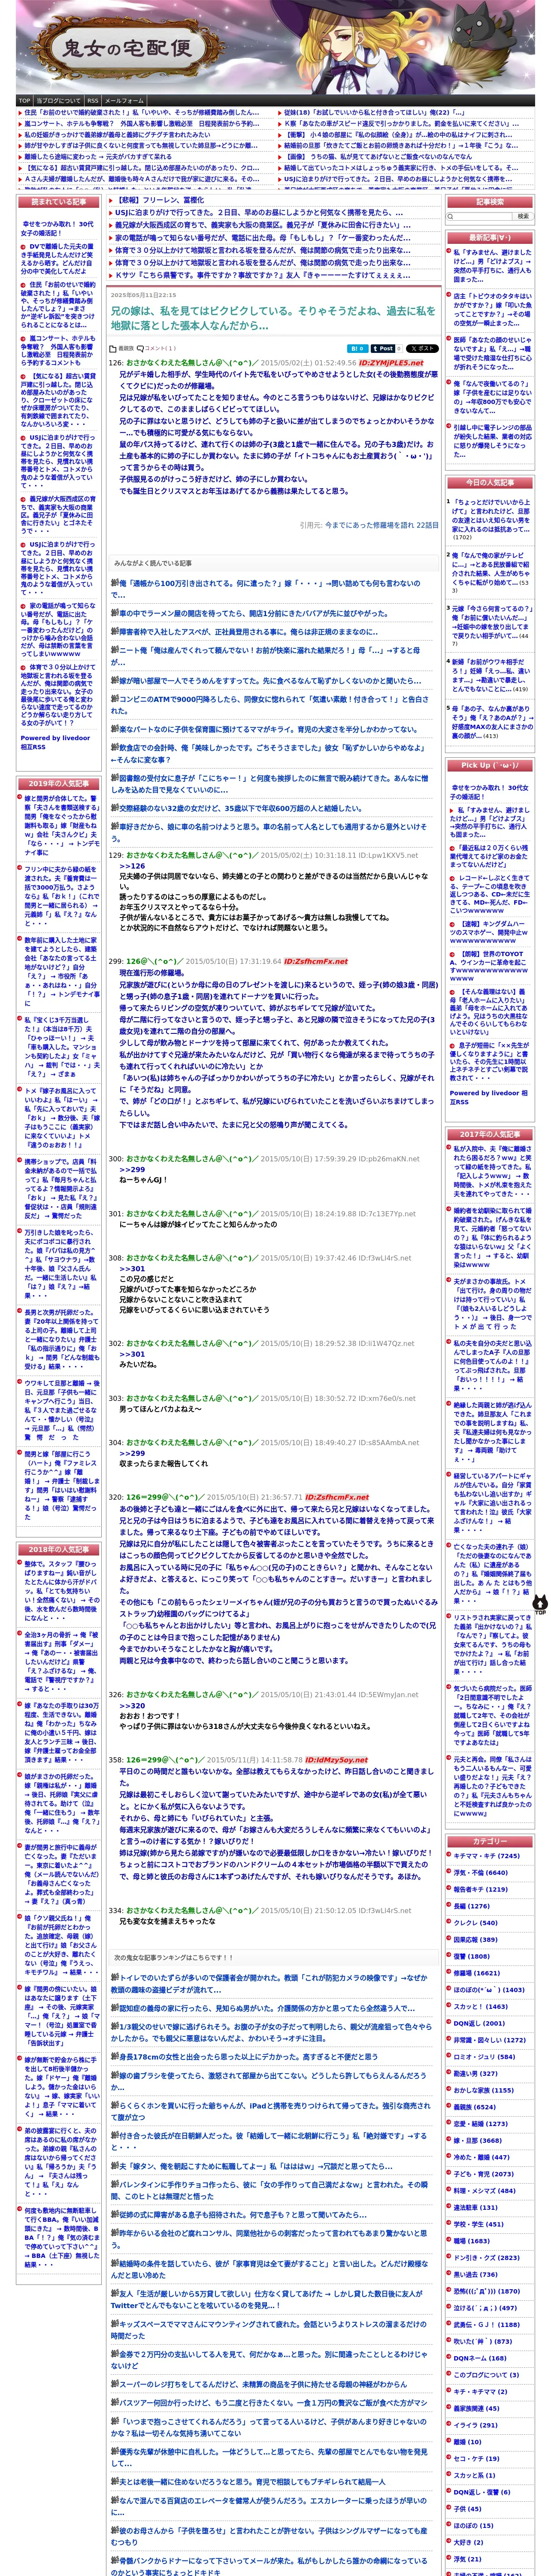Open article title 兄の嫁は、私を見てはビクビクしている
The image size is (551, 2576).
click(x=273, y=318)
